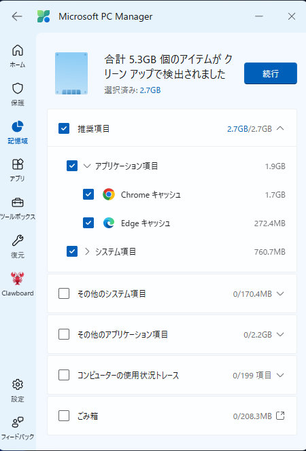Screen dimensions: 306x451
Task: Click the 272.4MB Edge cache size
Action: (x=270, y=223)
